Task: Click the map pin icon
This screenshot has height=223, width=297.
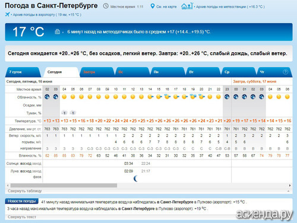Action: click(152, 6)
